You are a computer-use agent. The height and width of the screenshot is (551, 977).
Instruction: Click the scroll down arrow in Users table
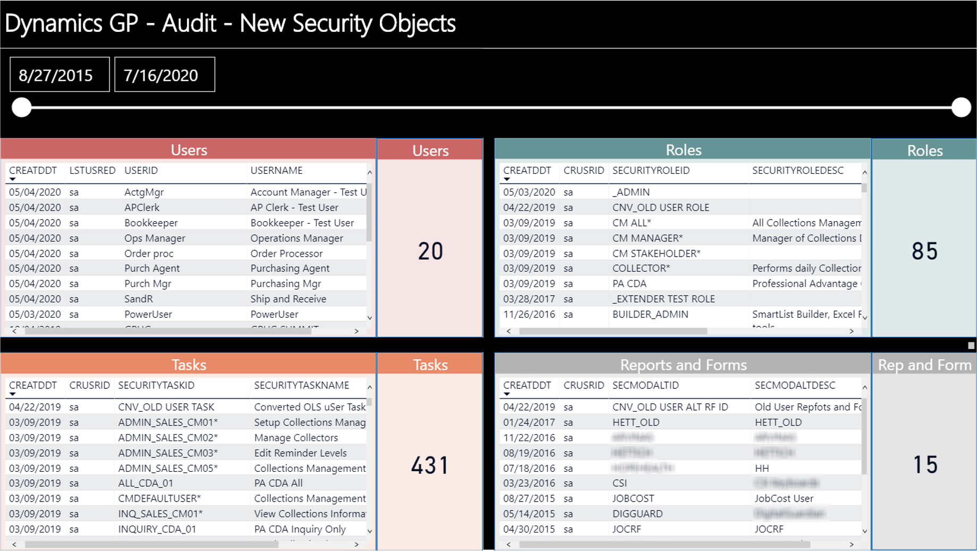point(370,318)
